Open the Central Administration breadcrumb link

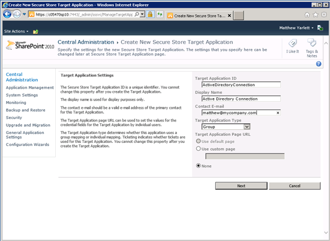(86, 42)
